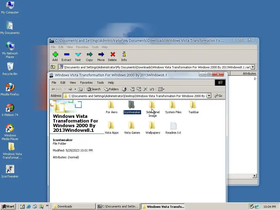280x210 pixels.
Task: Open the History icon in Explorer toolbar
Action: pyautogui.click(x=124, y=89)
